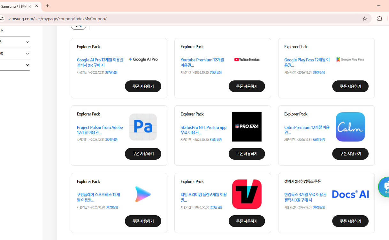Image resolution: width=389 pixels, height=240 pixels.
Task: Click the TVING app icon
Action: (x=247, y=194)
